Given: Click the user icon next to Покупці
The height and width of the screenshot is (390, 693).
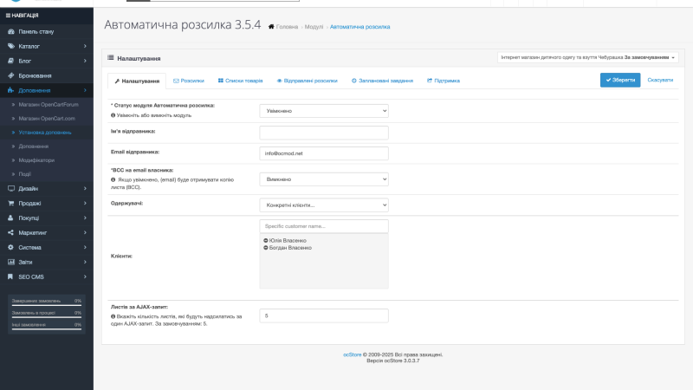Looking at the screenshot, I should [11, 218].
